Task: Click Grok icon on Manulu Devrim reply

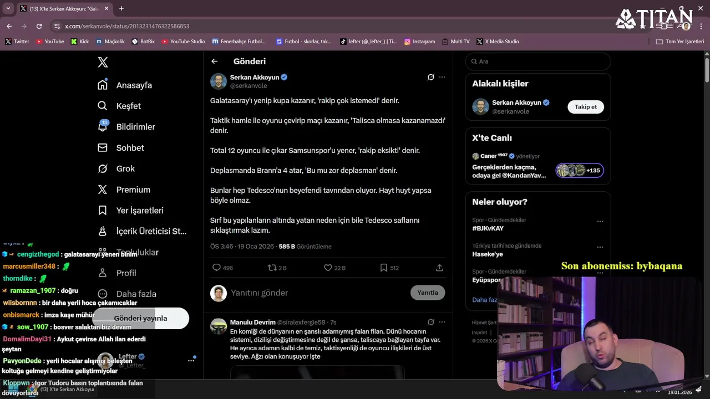Action: [430, 322]
